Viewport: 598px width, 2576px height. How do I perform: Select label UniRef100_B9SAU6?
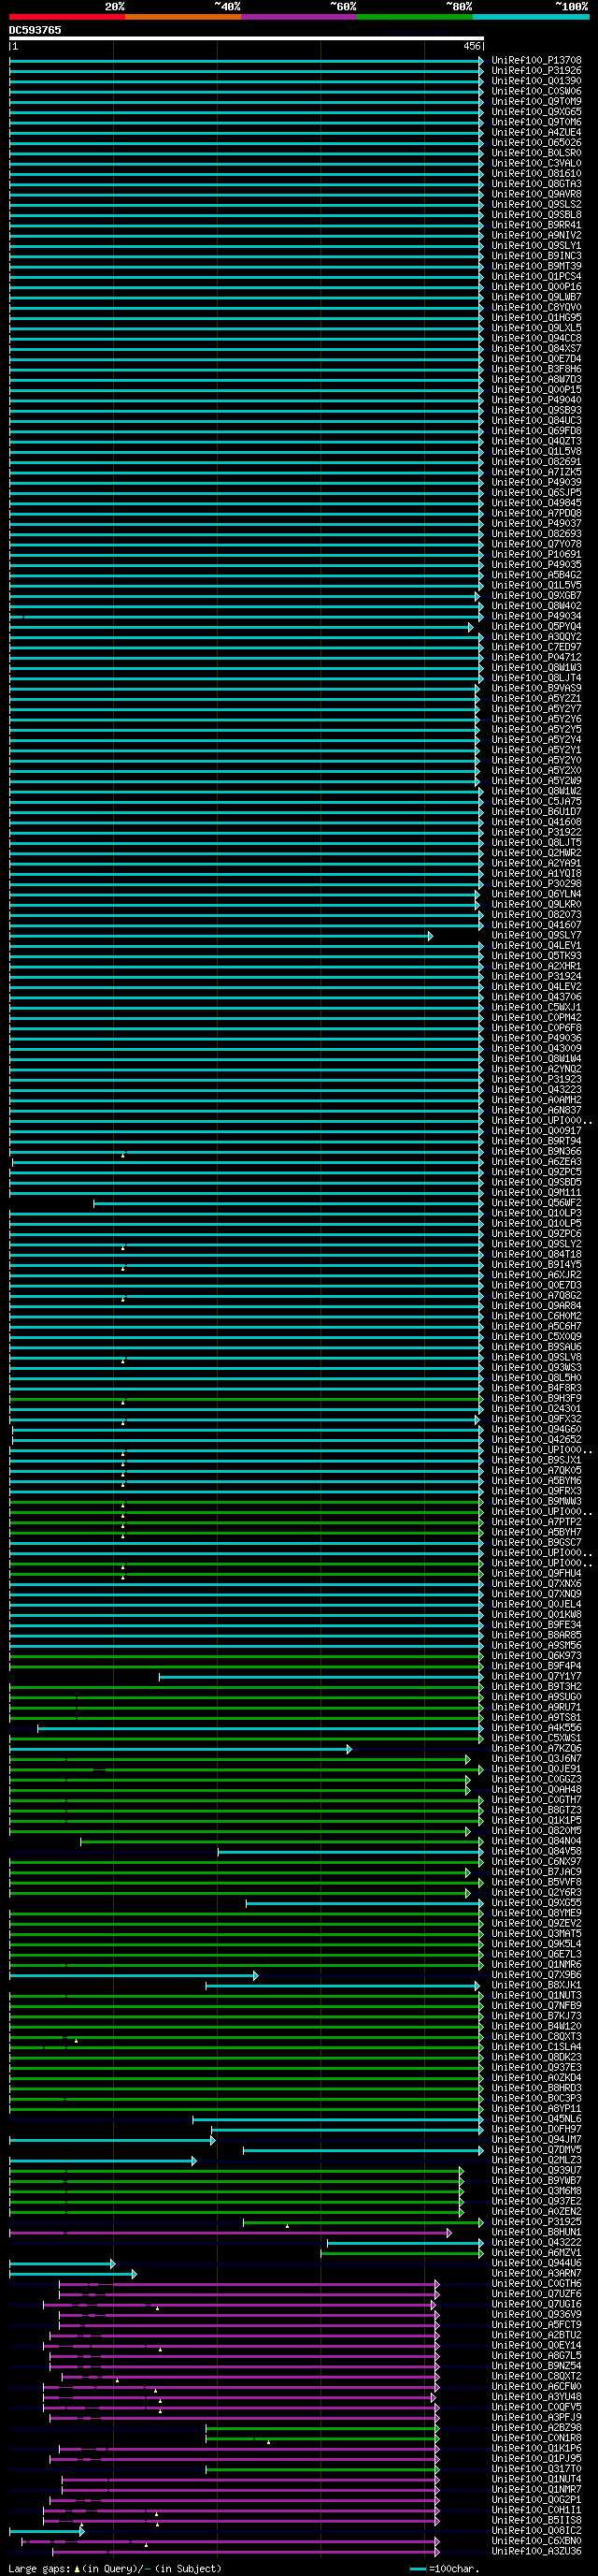(536, 1347)
